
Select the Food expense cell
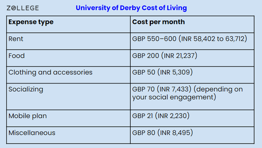point(68,58)
